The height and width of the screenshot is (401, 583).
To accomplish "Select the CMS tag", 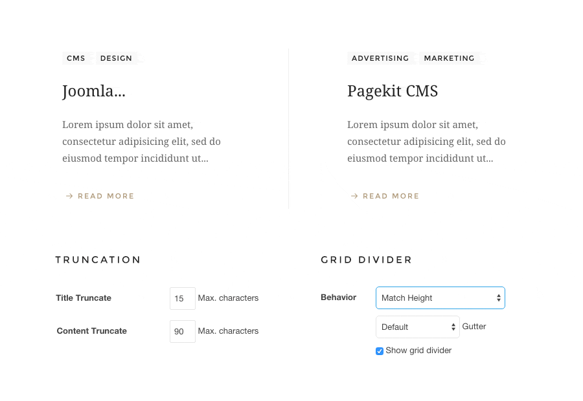I will [x=76, y=58].
